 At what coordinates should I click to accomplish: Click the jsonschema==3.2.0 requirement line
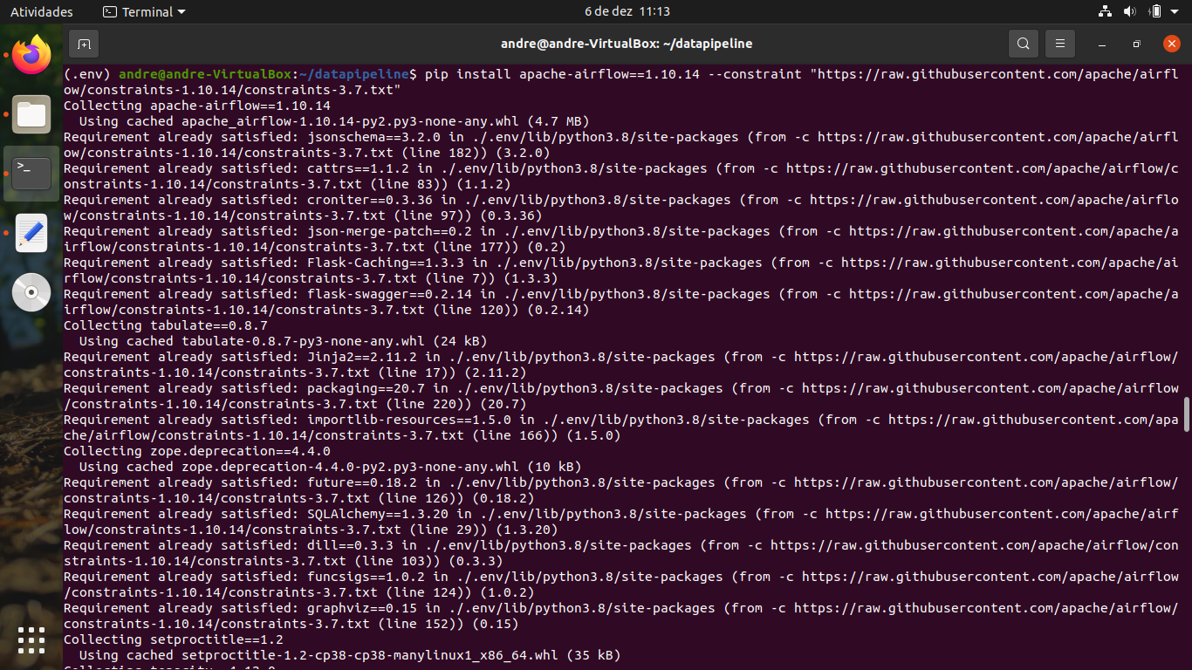click(x=620, y=145)
